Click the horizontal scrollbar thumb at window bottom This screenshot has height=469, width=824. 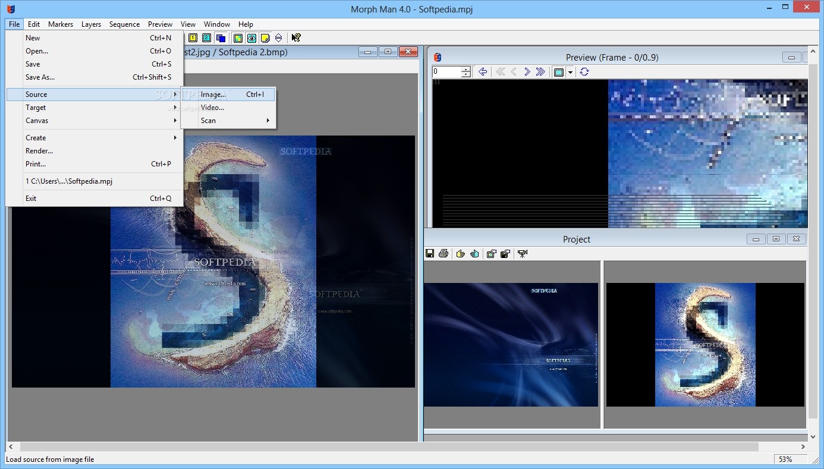tap(389, 446)
